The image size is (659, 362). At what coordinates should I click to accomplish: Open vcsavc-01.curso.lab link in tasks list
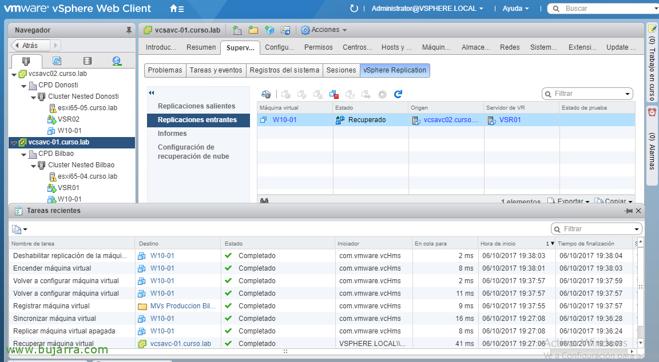[181, 344]
